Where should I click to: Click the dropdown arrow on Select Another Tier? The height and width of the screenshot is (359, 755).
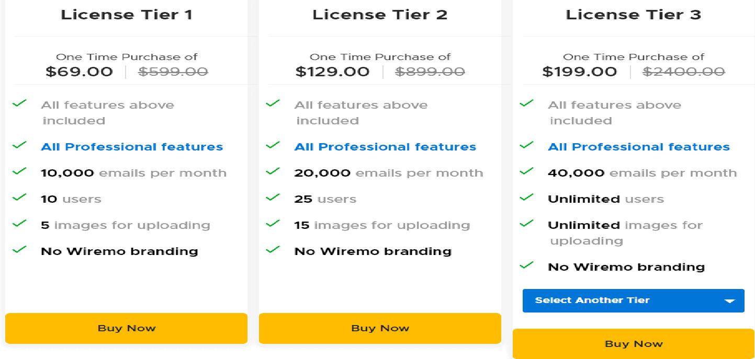coord(729,300)
